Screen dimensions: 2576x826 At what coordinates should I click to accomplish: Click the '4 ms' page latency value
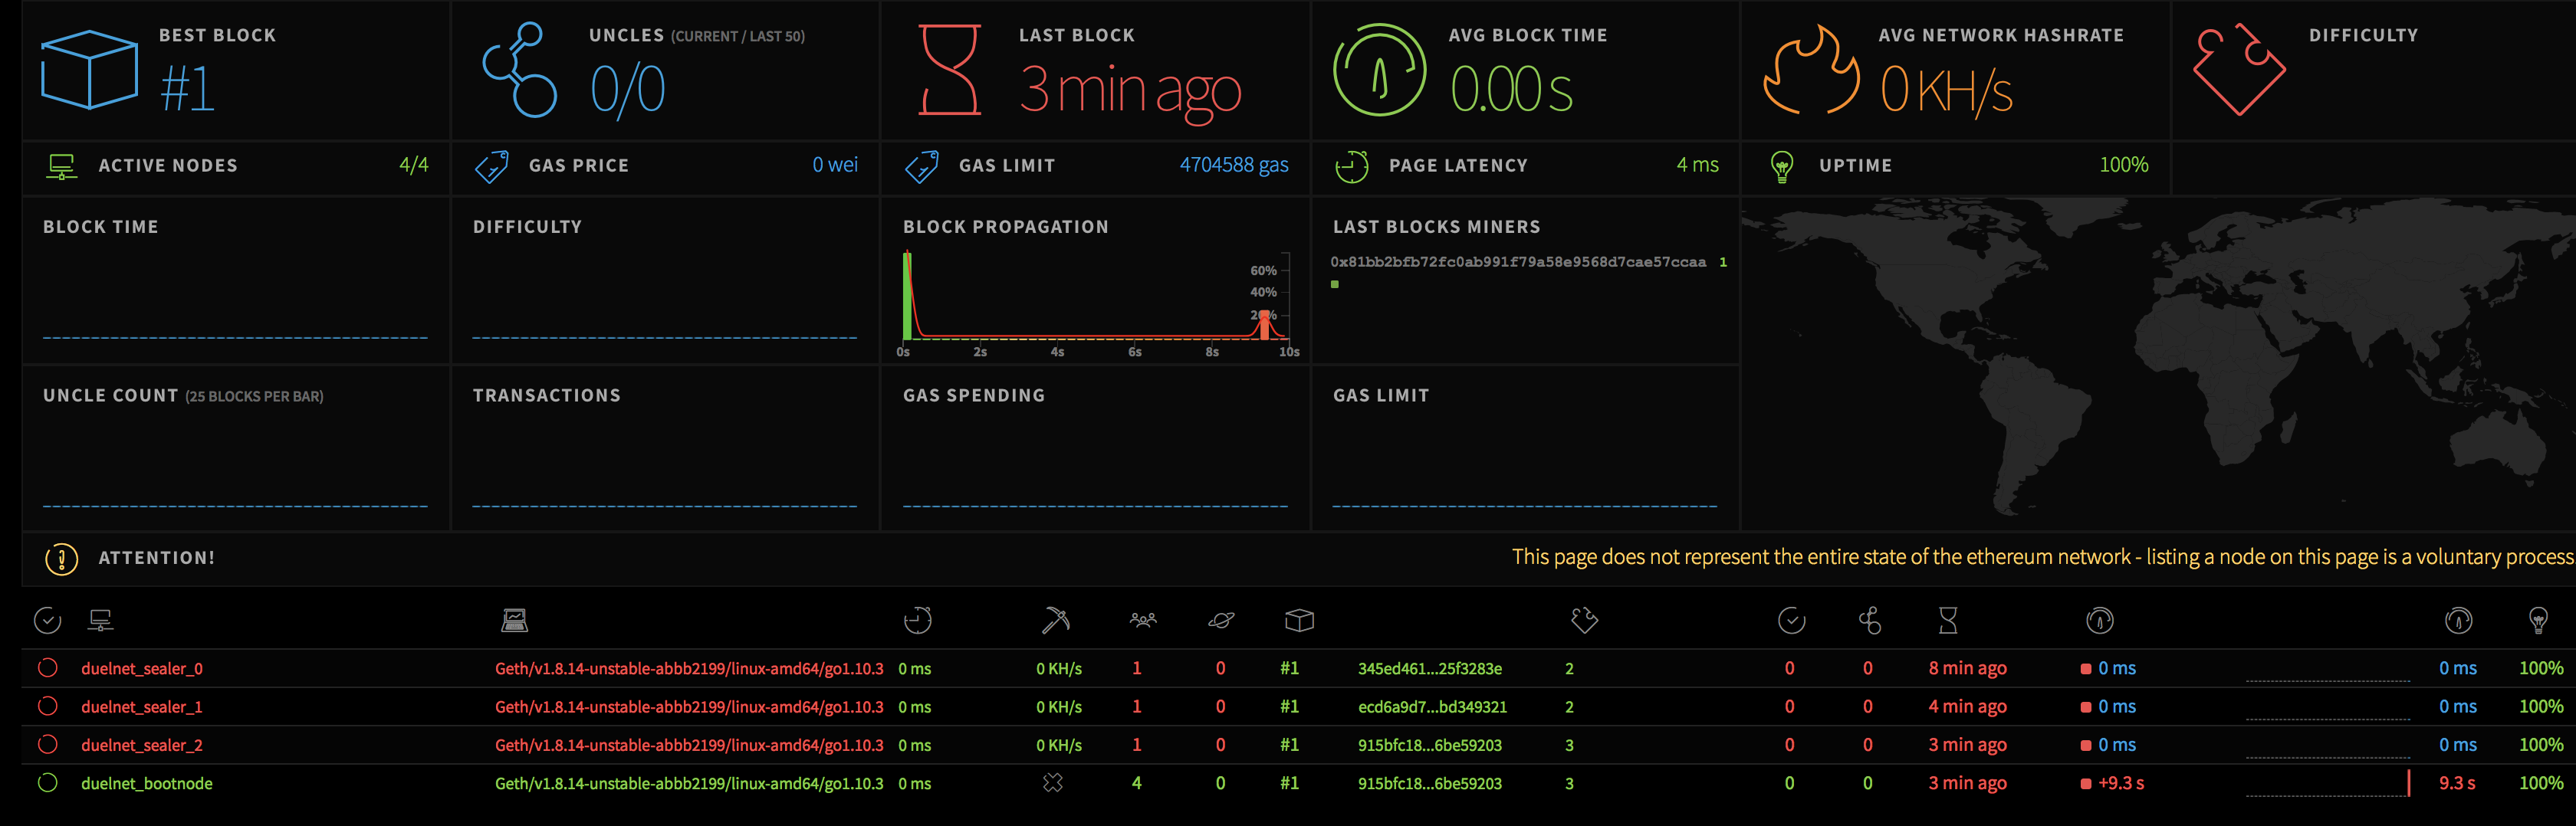point(1698,165)
